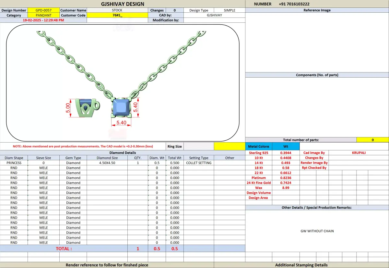The width and height of the screenshot is (389, 268).
Task: Click the blue Wt header cell
Action: tap(286, 147)
